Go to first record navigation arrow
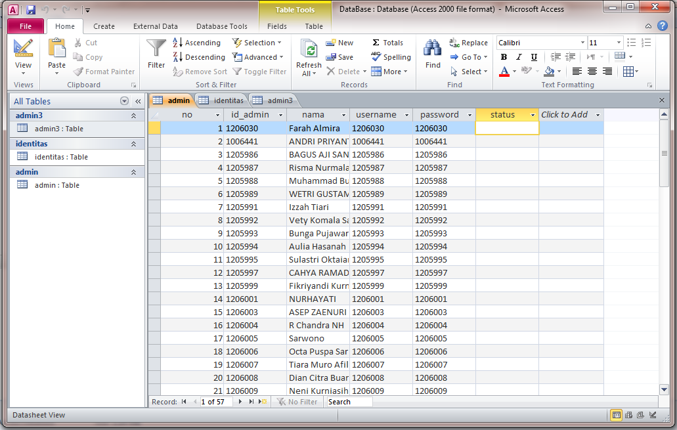 pos(184,402)
